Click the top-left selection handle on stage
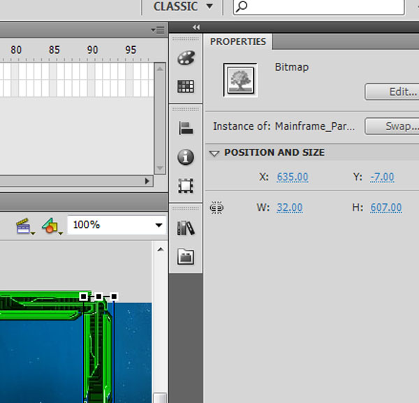This screenshot has height=403, width=419. (84, 296)
